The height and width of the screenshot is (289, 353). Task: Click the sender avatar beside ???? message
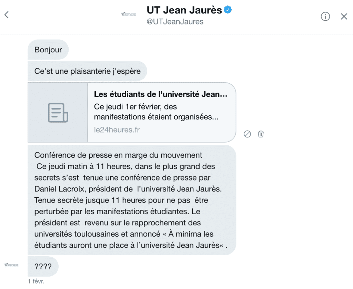tap(11, 265)
